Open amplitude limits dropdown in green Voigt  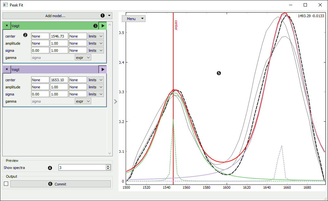pos(95,43)
